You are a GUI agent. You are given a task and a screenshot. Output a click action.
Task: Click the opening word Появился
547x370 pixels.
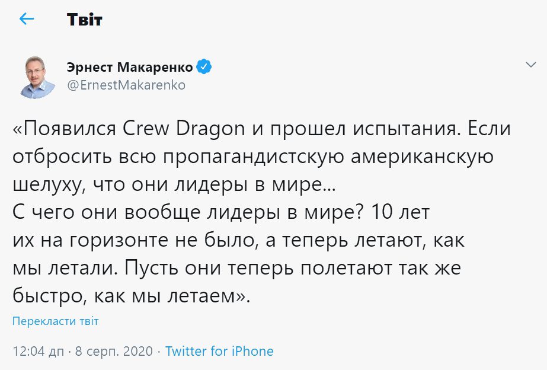66,128
